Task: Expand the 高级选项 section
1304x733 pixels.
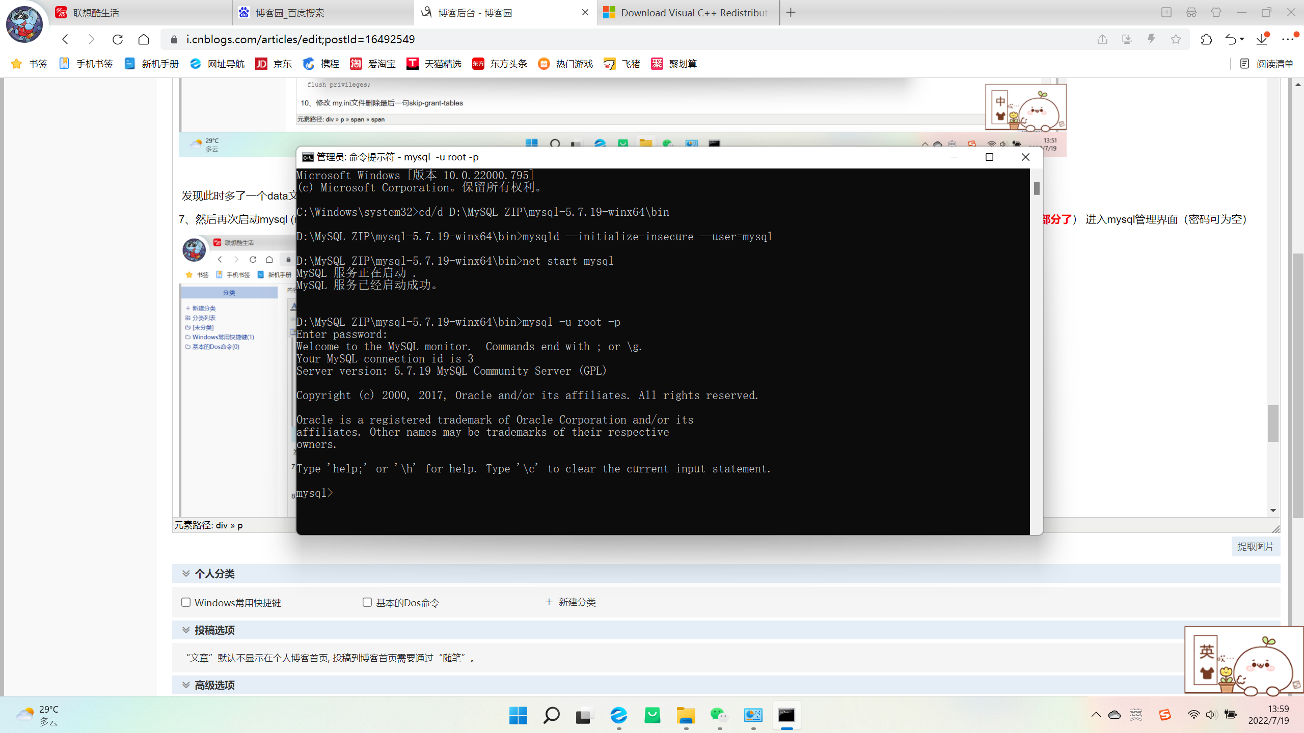Action: (186, 685)
